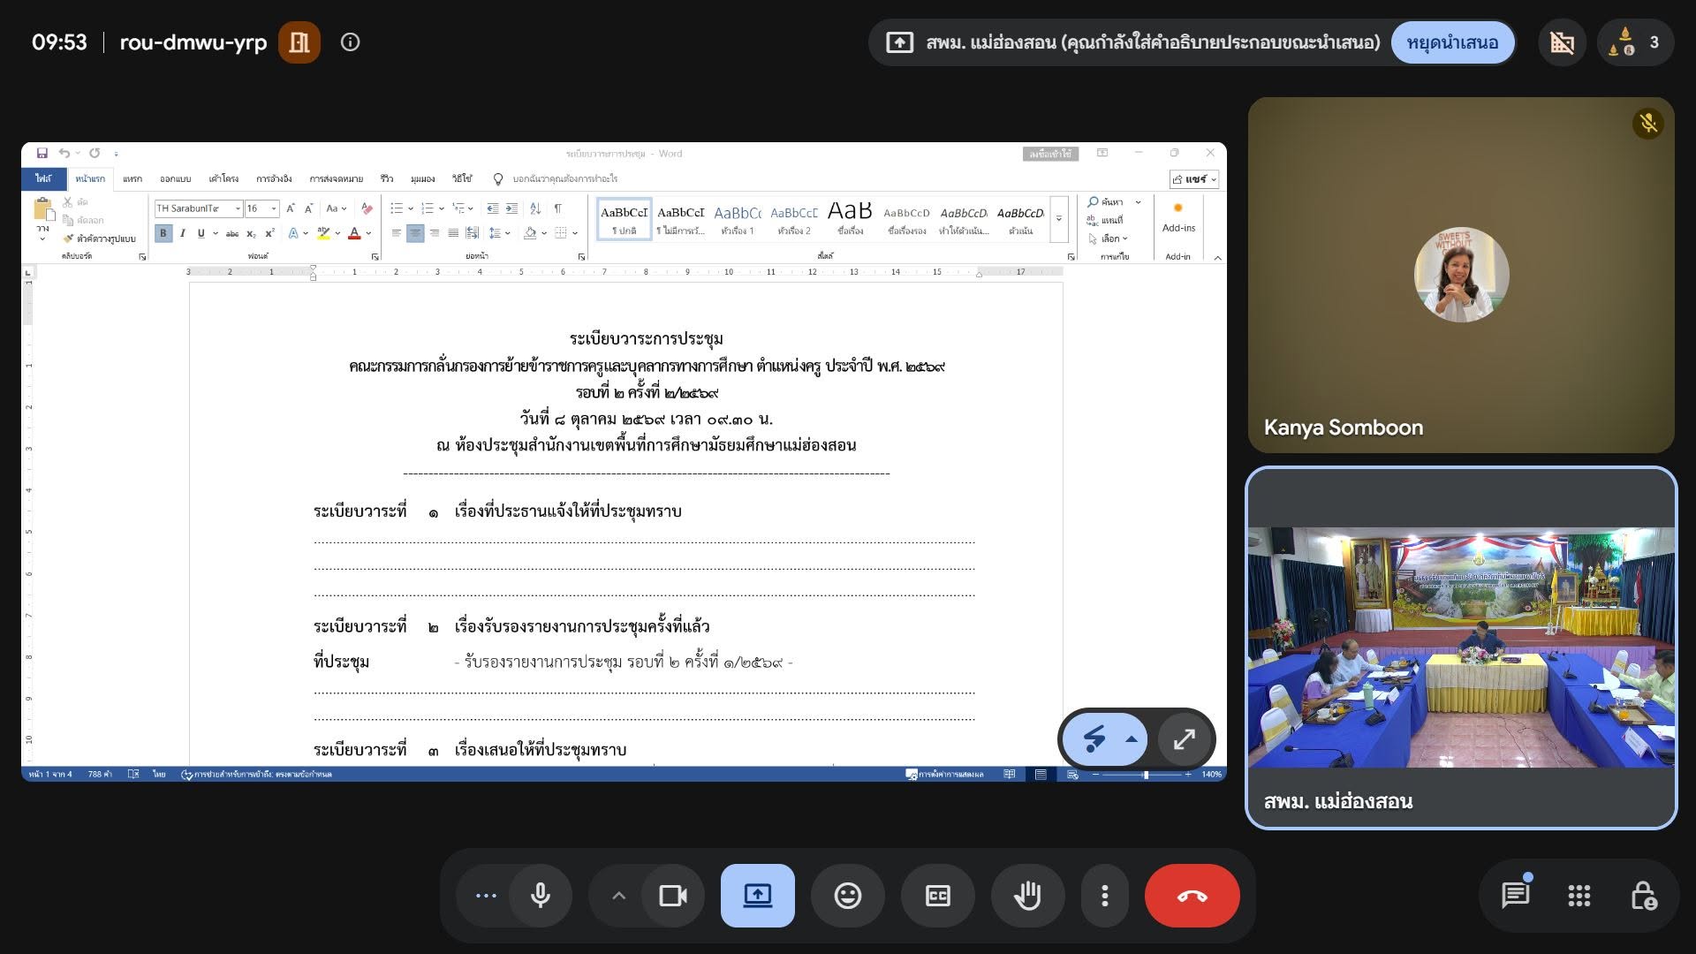Toggle the microphone in Meet

540,896
